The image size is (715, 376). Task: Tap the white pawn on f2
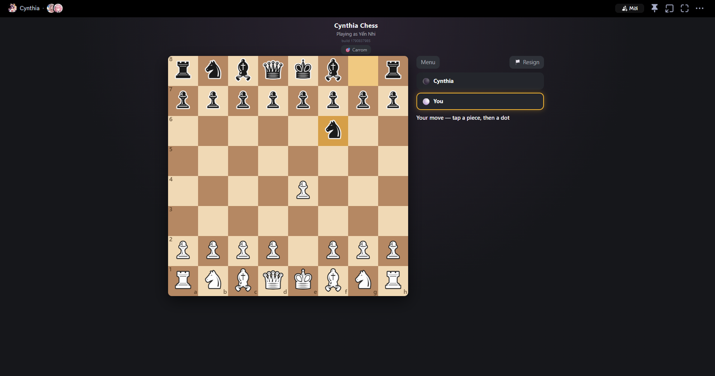coord(333,250)
